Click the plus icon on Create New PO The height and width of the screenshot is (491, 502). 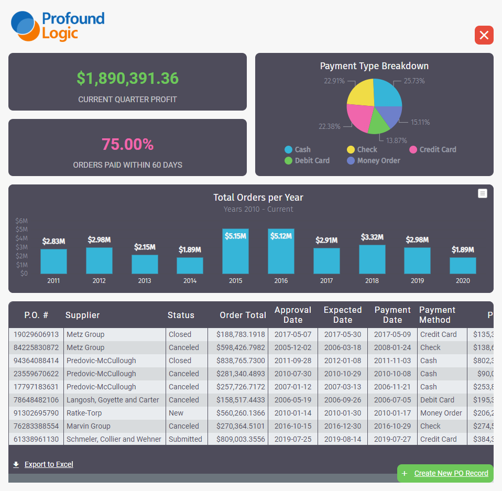coord(404,473)
